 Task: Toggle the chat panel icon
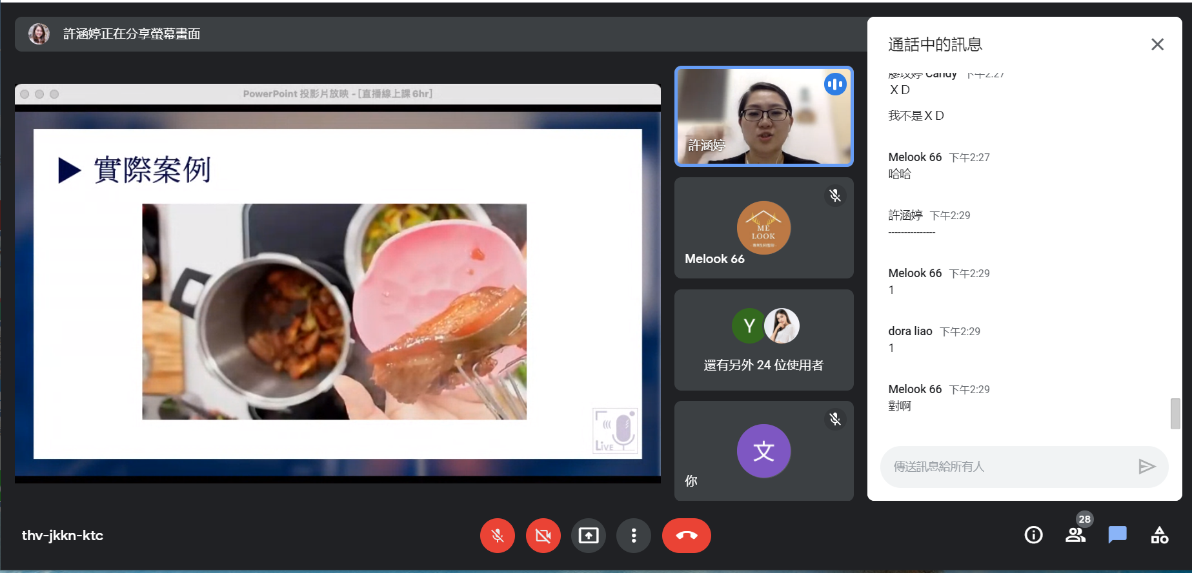click(x=1117, y=535)
